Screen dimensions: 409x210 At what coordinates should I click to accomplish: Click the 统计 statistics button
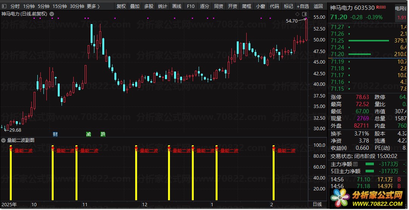coord(163,6)
